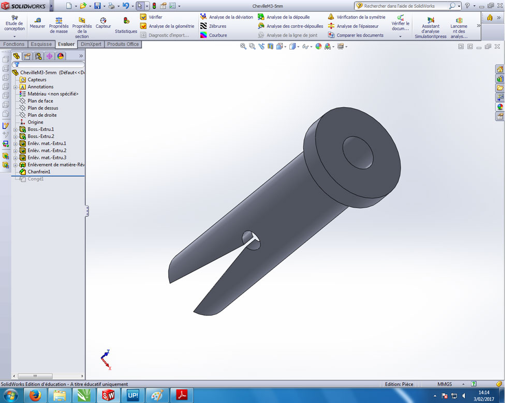Open Analyse de l'épaisseur
The height and width of the screenshot is (403, 530).
pos(353,26)
